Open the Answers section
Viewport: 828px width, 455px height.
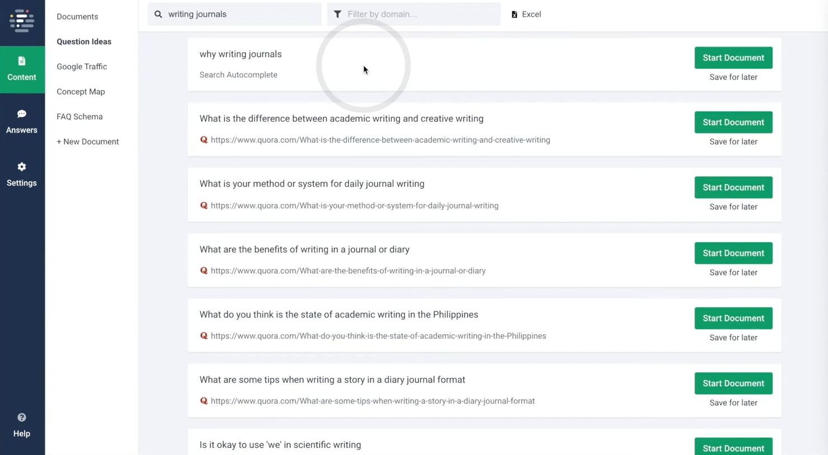point(22,121)
